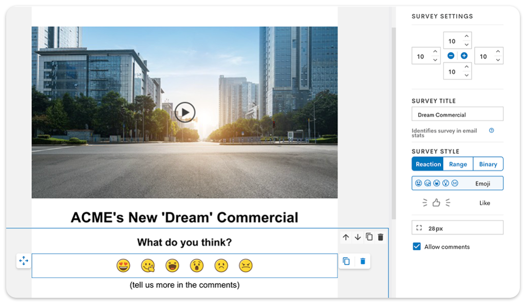Switch to the Range survey style
This screenshot has width=526, height=305.
(x=458, y=164)
